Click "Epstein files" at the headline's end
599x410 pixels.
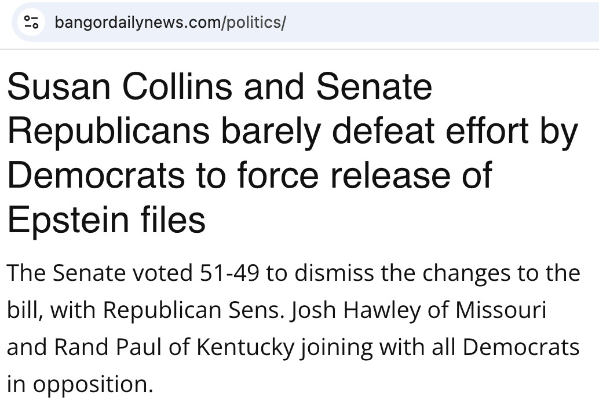(x=106, y=219)
